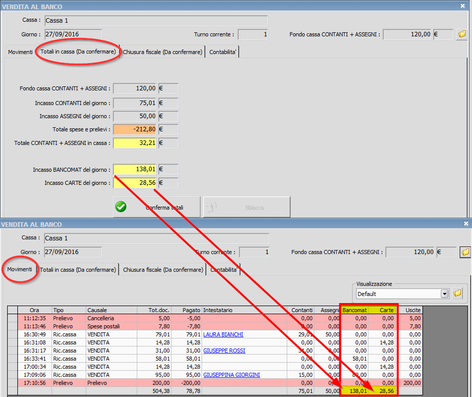The image size is (472, 397).
Task: Click Totale spese e prelievi value -212,80
Action: click(134, 129)
